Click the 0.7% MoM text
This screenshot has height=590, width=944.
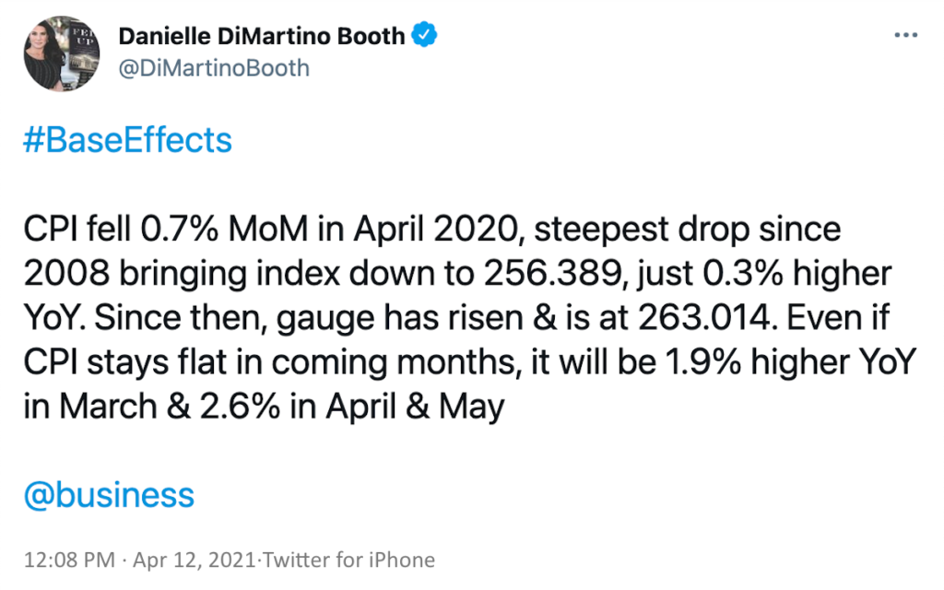[225, 230]
